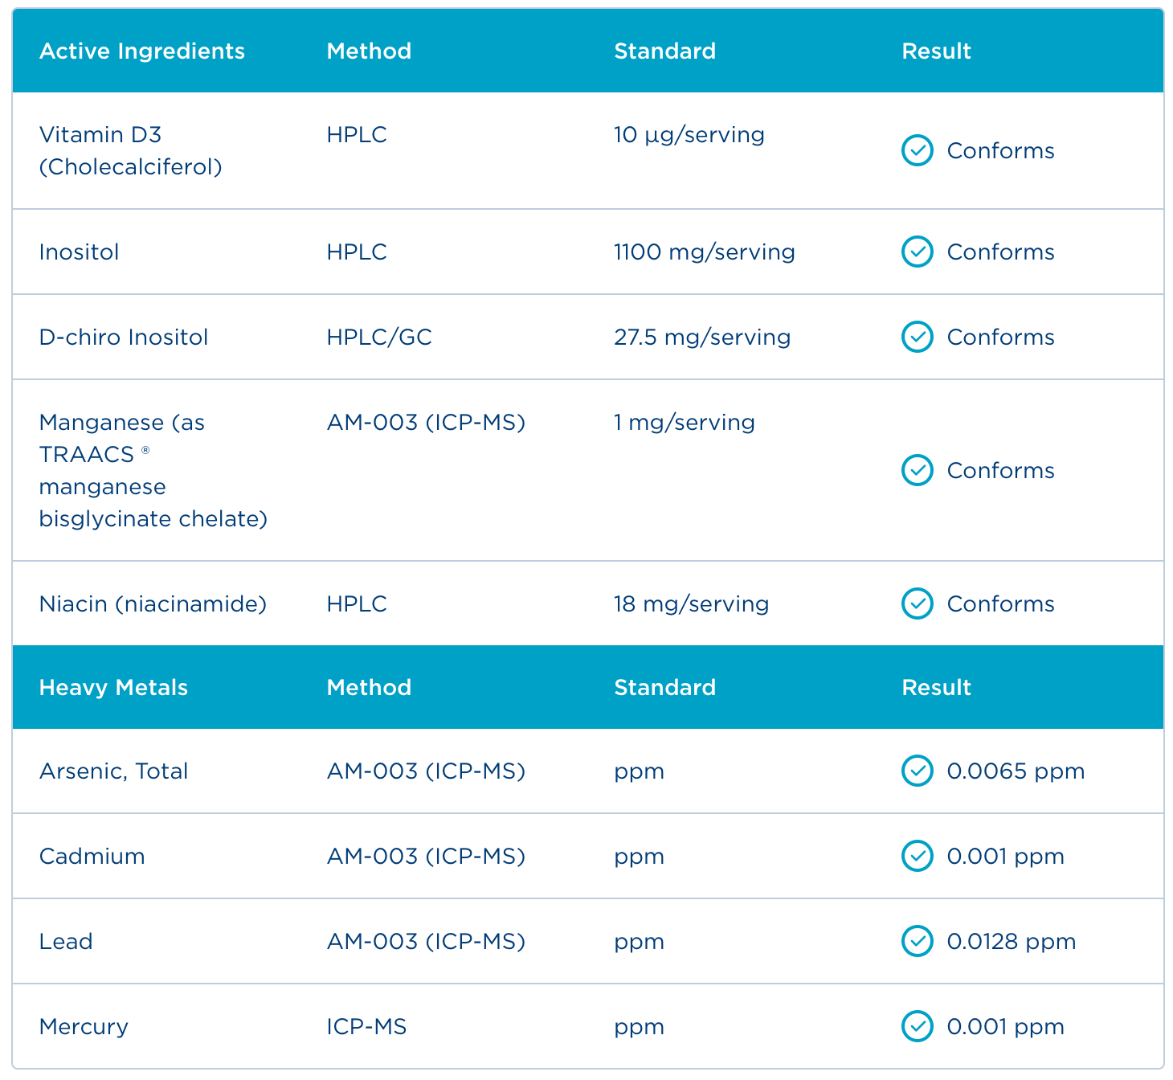Select the Heavy Metals section header

pyautogui.click(x=113, y=687)
